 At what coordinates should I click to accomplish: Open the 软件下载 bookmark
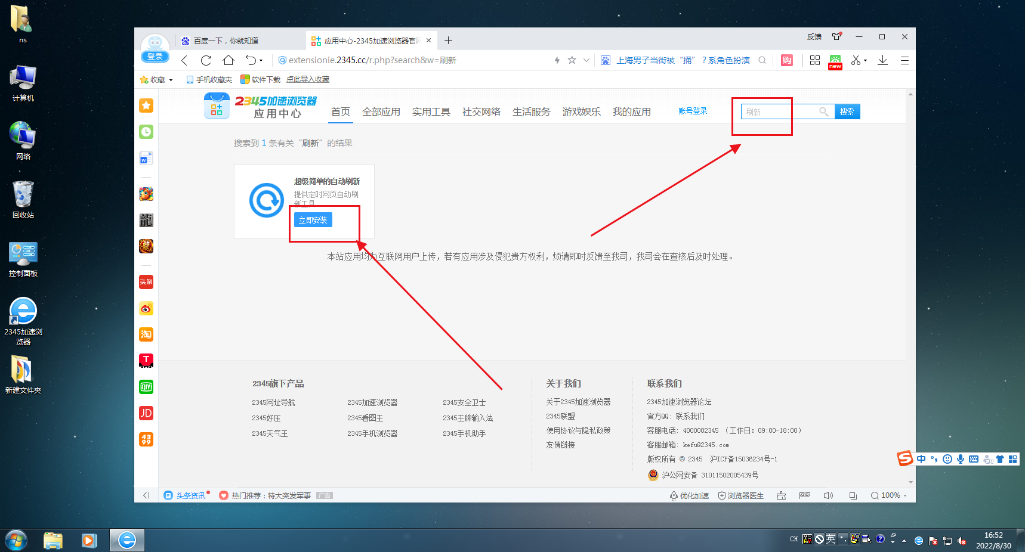(x=260, y=79)
